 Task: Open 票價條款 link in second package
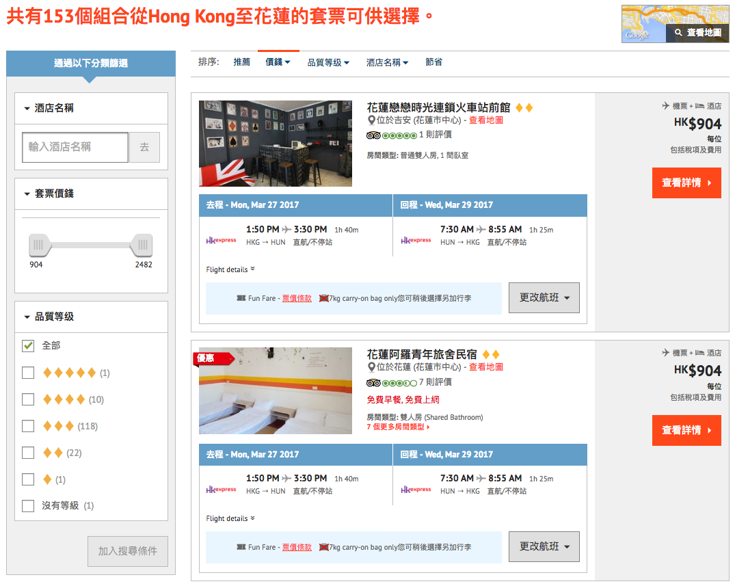[x=297, y=548]
